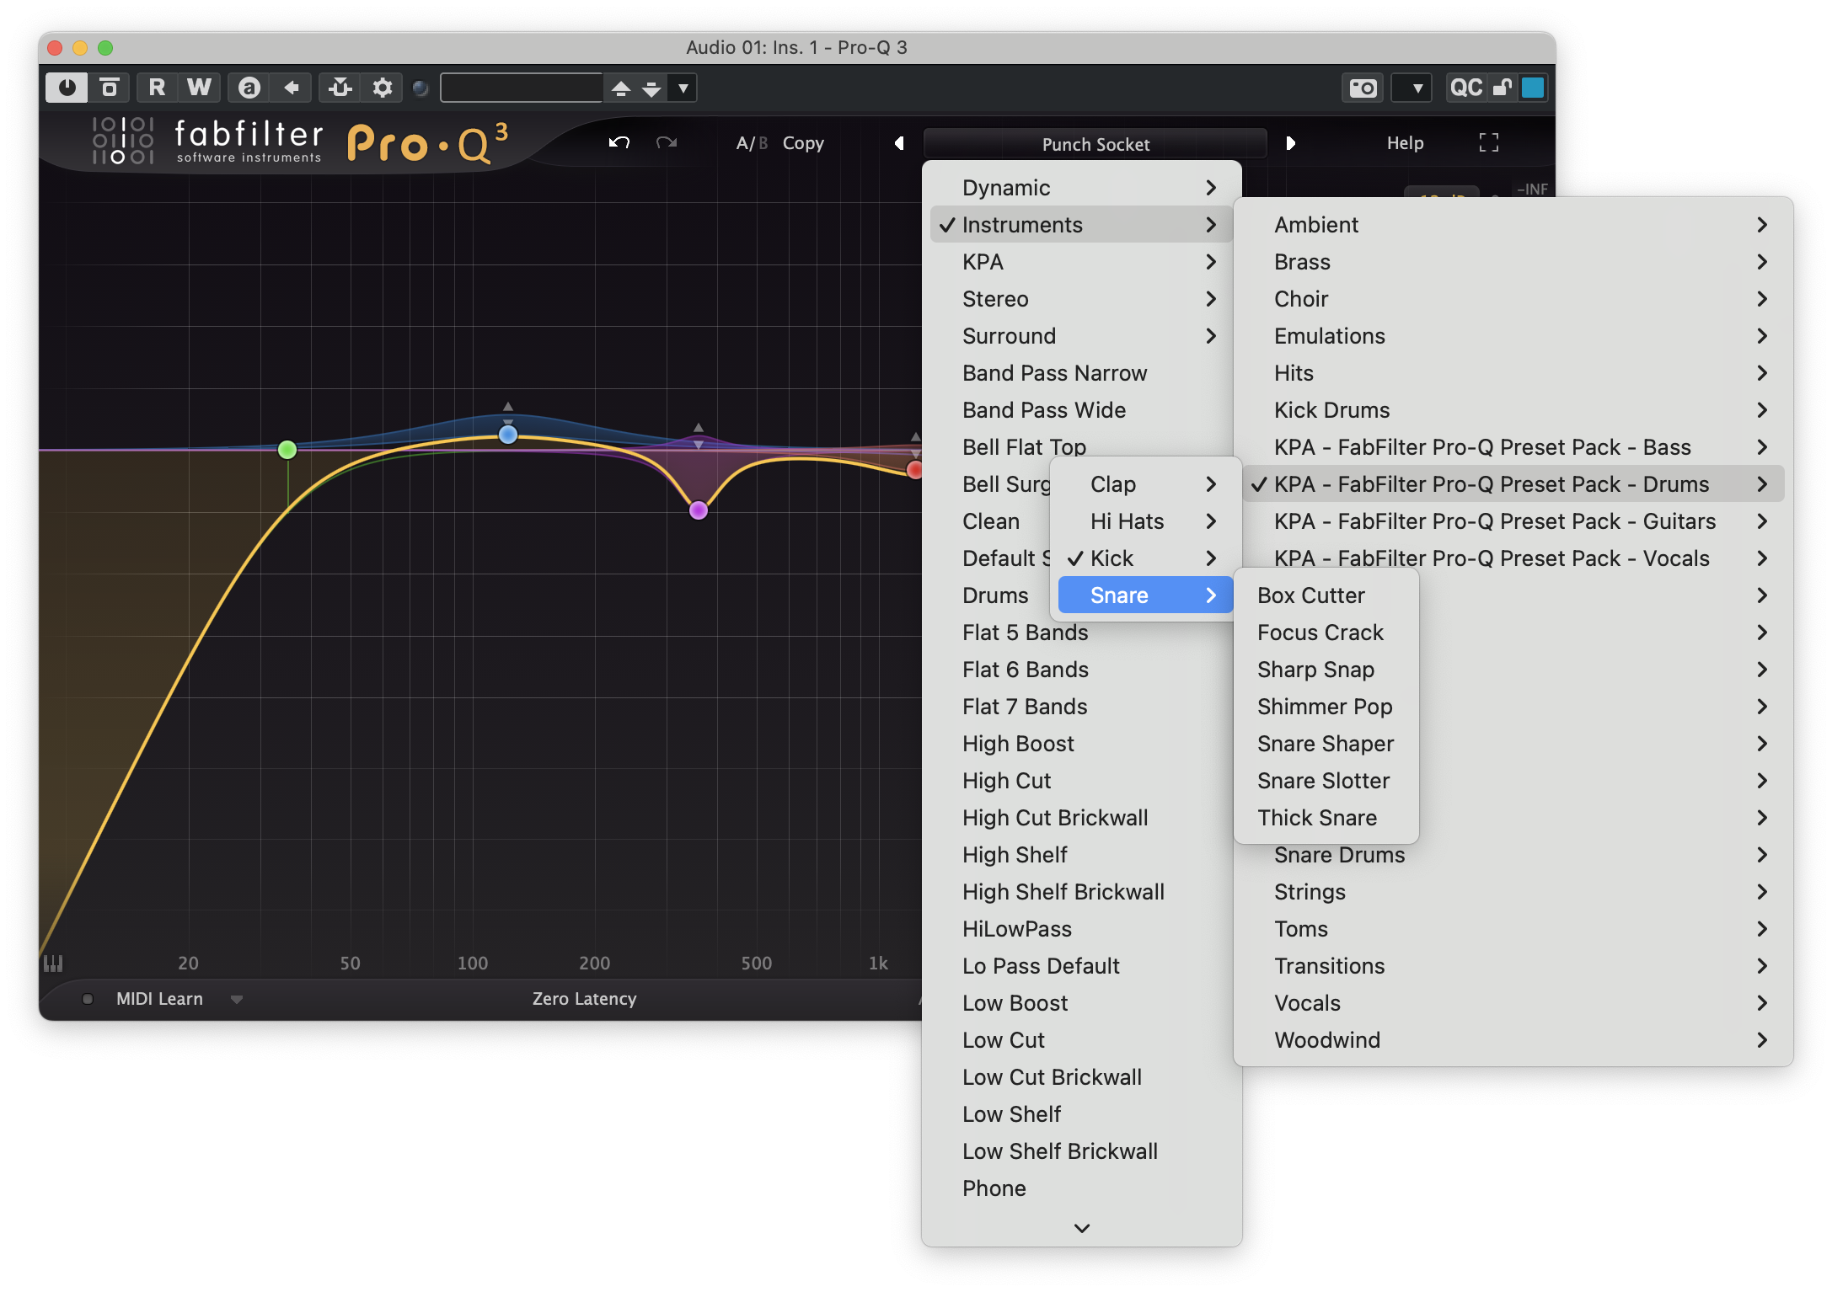Image resolution: width=1832 pixels, height=1292 pixels.
Task: Click the automation Write (W) icon
Action: (x=200, y=88)
